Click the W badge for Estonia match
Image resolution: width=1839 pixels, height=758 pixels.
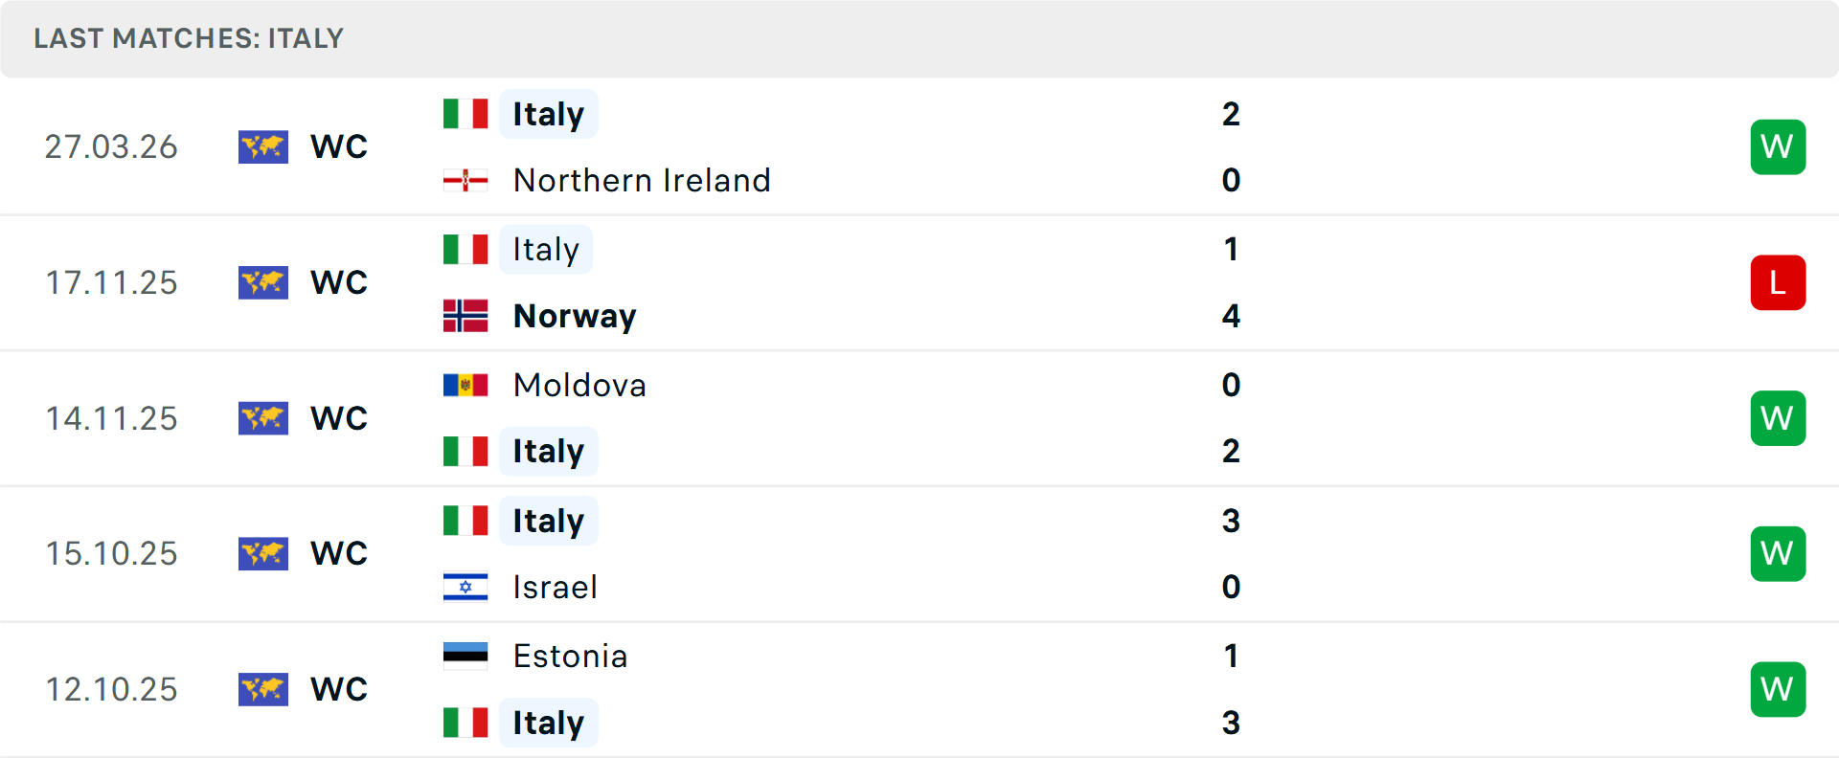[x=1778, y=689]
